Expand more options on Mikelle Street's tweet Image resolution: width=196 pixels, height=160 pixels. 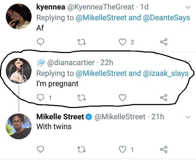pos(188,117)
